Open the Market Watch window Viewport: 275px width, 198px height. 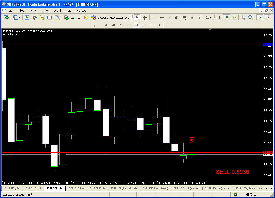(27, 17)
